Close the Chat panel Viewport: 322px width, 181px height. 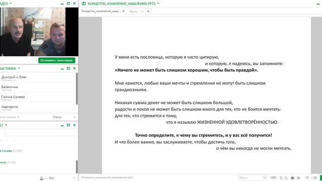pos(74,125)
